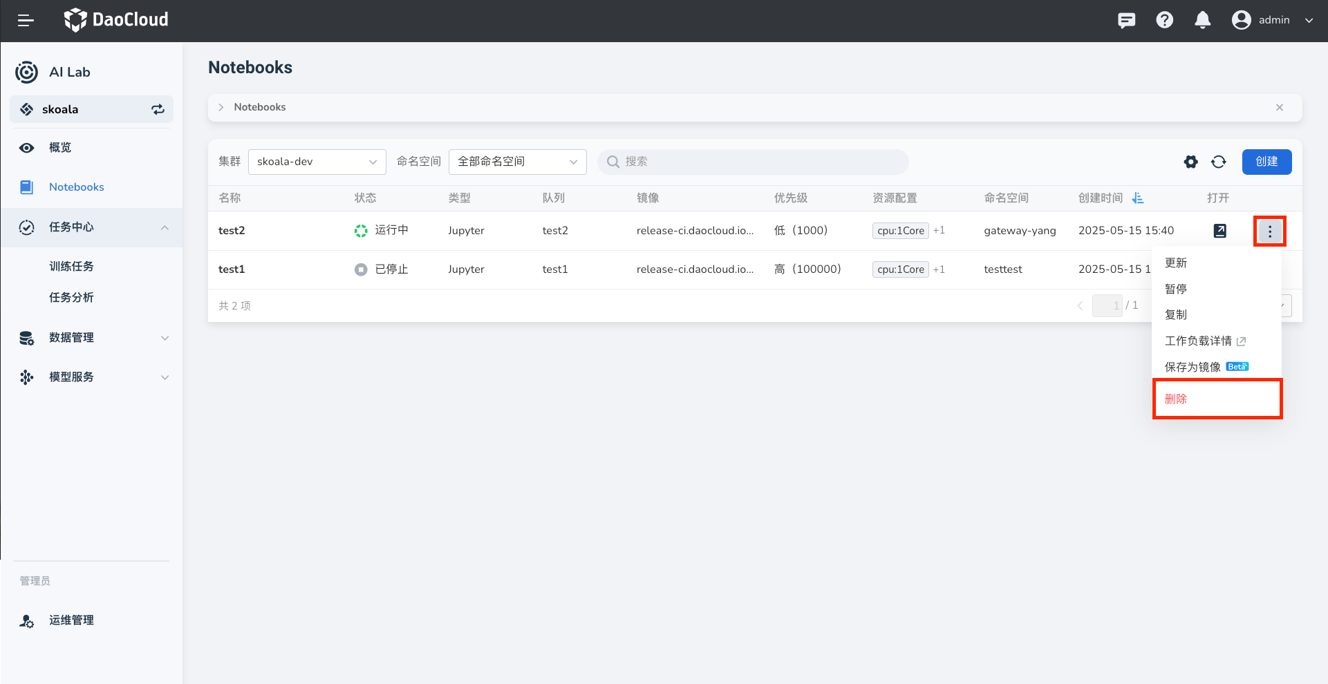
Task: Toggle sort order on 创建时间 column
Action: click(x=1137, y=198)
